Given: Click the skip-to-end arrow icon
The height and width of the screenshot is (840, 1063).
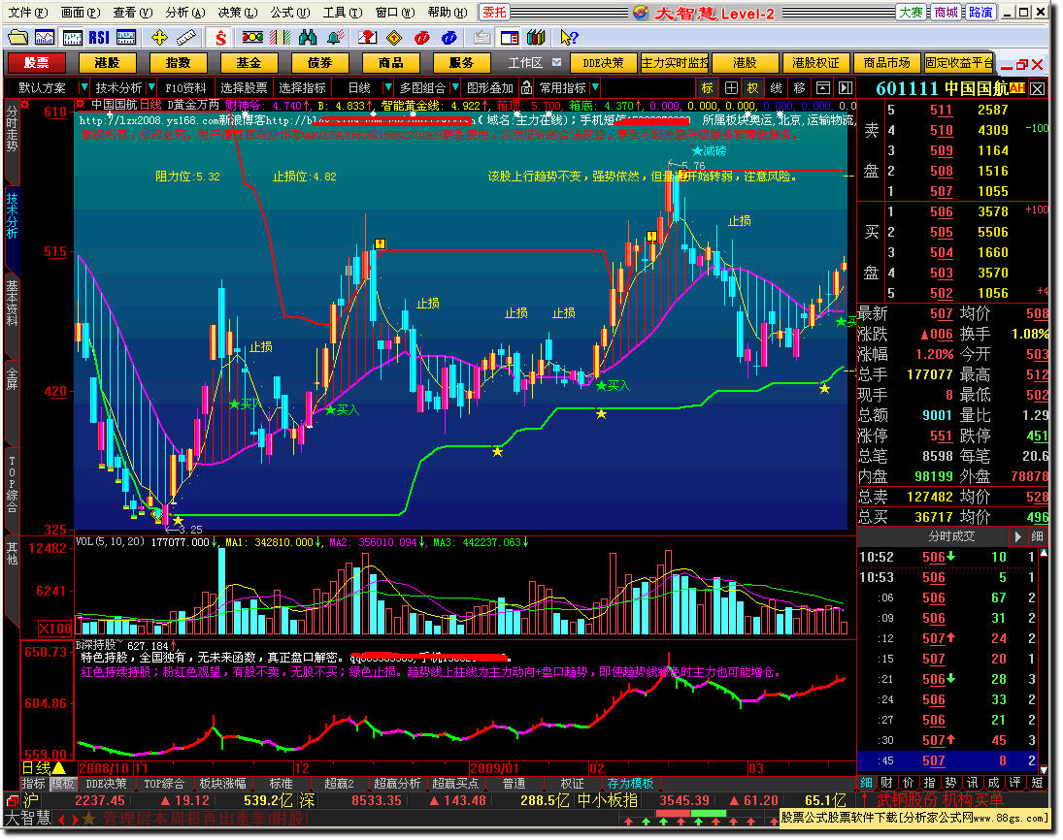Looking at the screenshot, I should click(846, 87).
